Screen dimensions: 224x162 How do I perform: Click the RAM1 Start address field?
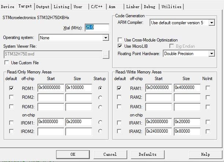click(159, 88)
